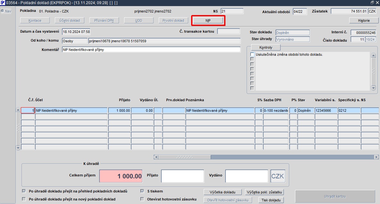
Task: Click Stav úhrady field Vyrovnáno
Action: point(292,39)
